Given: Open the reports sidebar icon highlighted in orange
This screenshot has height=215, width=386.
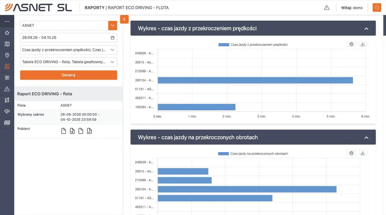Looking at the screenshot, I should (x=7, y=66).
